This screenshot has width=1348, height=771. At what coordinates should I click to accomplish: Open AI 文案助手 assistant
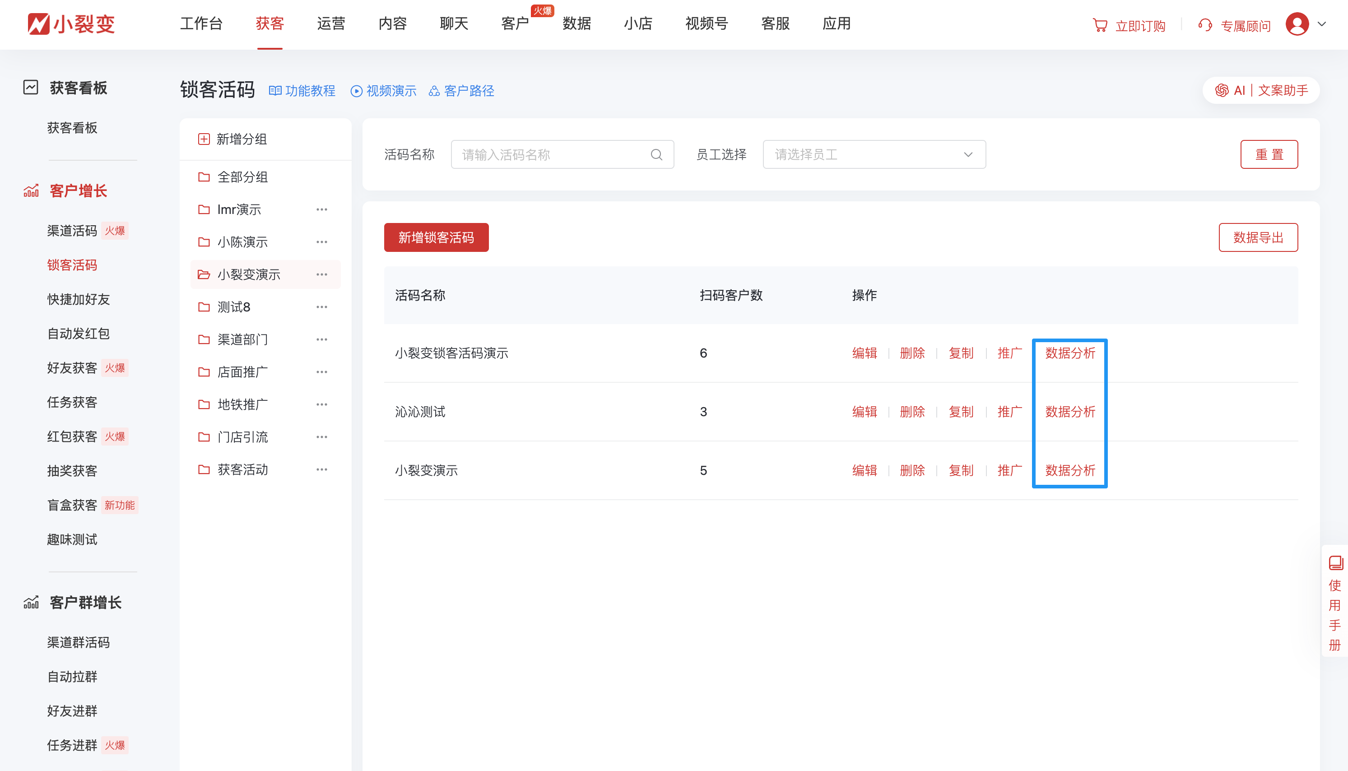pyautogui.click(x=1260, y=91)
